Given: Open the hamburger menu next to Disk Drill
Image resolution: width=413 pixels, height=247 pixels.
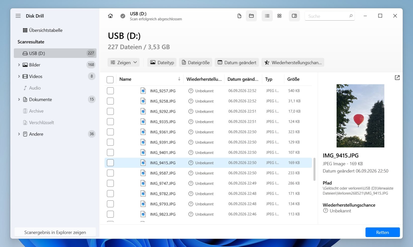Looking at the screenshot, I should tap(18, 16).
